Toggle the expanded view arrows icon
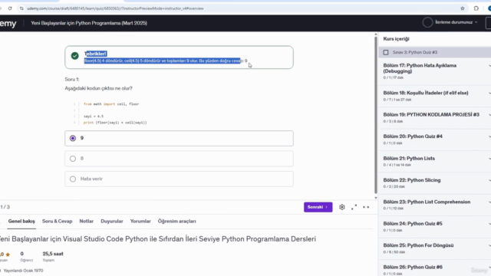Viewport: 491px width, 276px height. 366,207
